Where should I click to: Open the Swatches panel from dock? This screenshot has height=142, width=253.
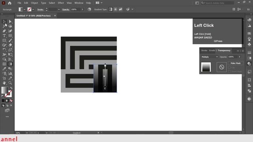click(249, 34)
